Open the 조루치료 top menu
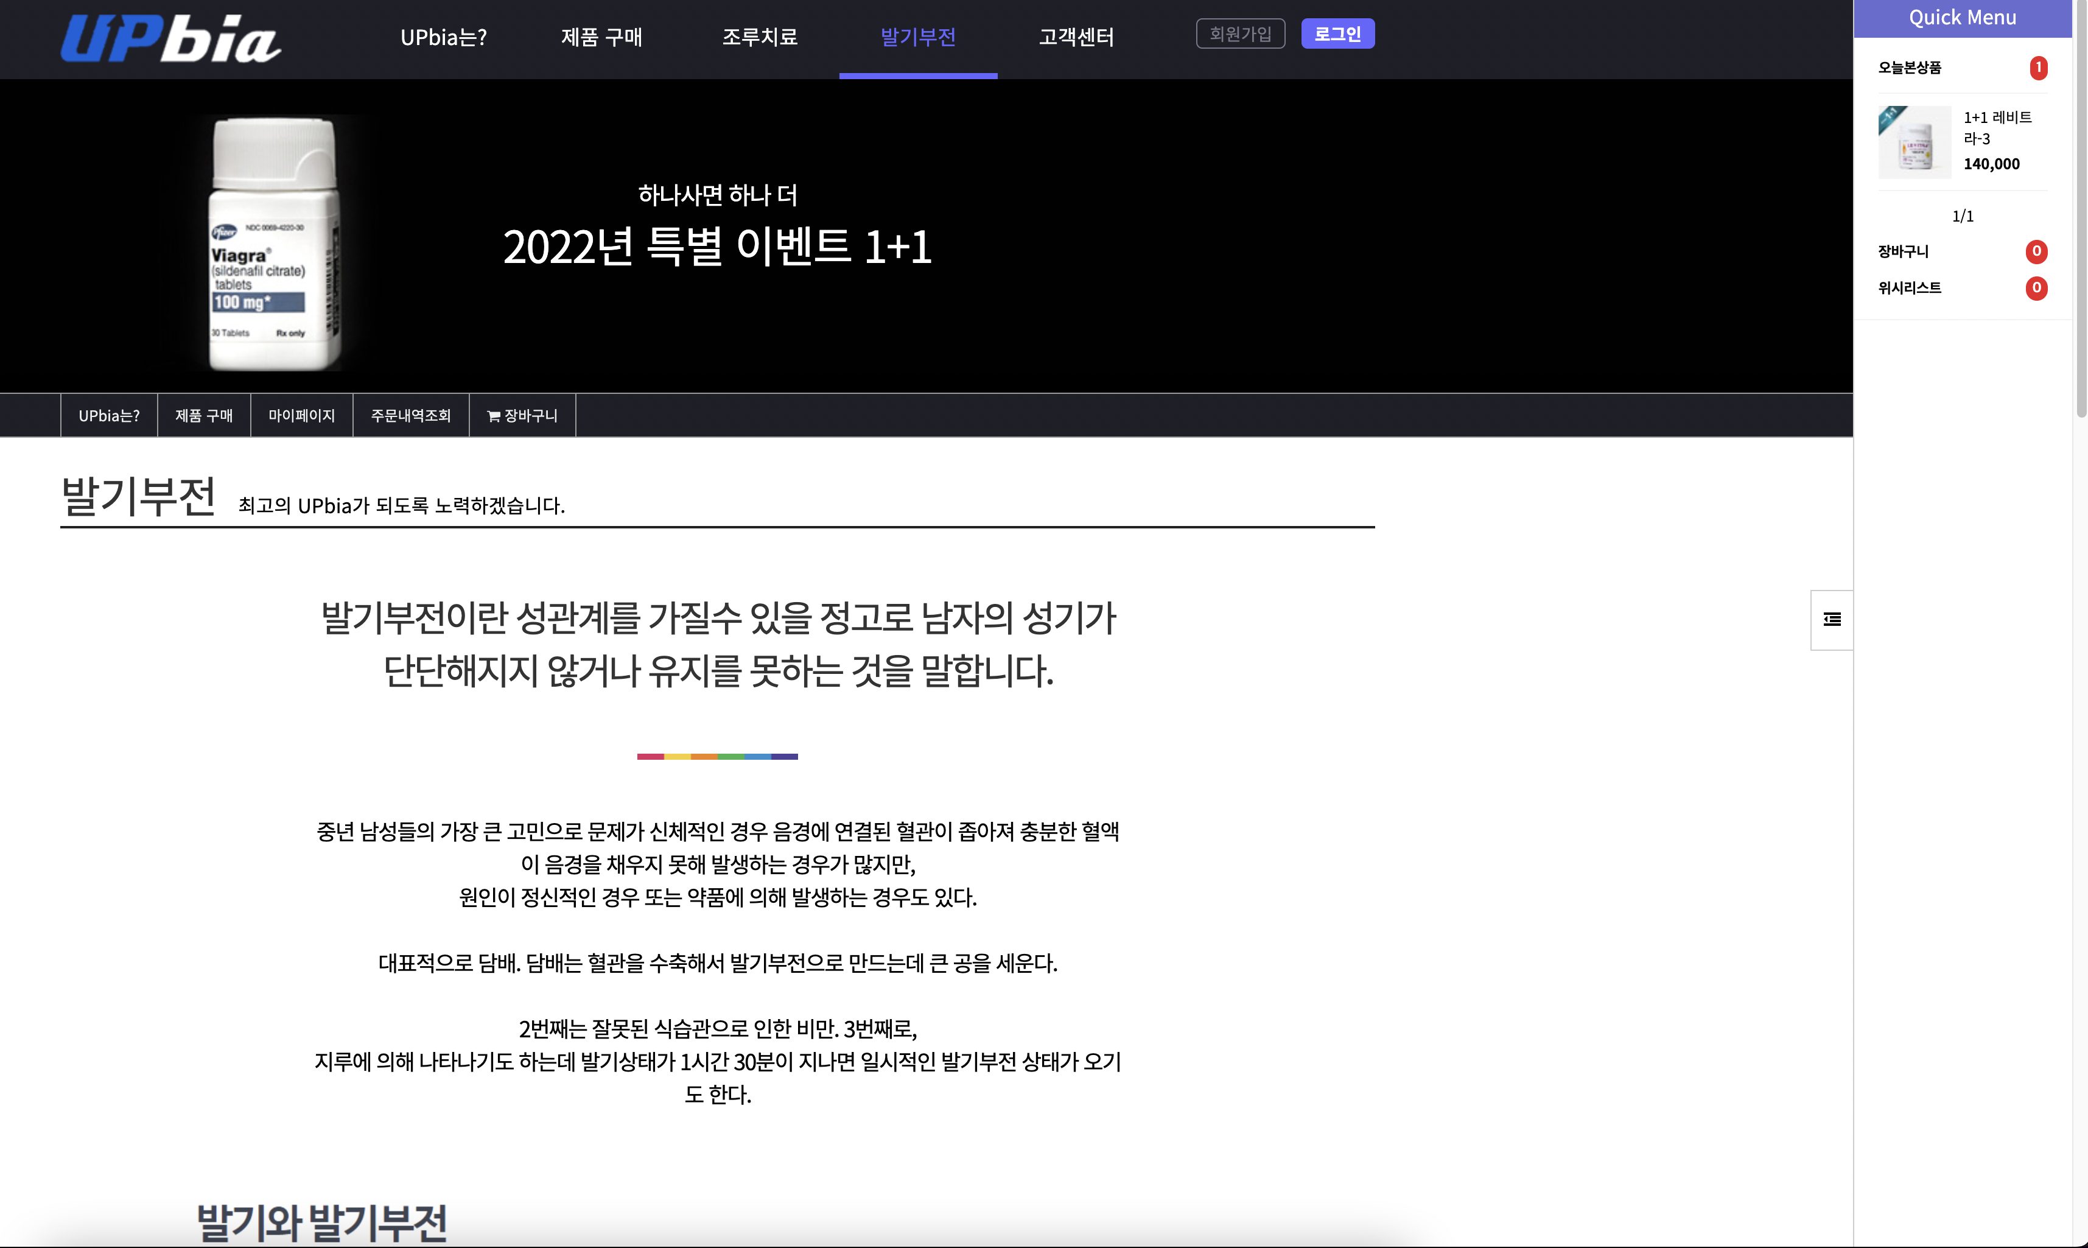The height and width of the screenshot is (1248, 2088). 759,38
